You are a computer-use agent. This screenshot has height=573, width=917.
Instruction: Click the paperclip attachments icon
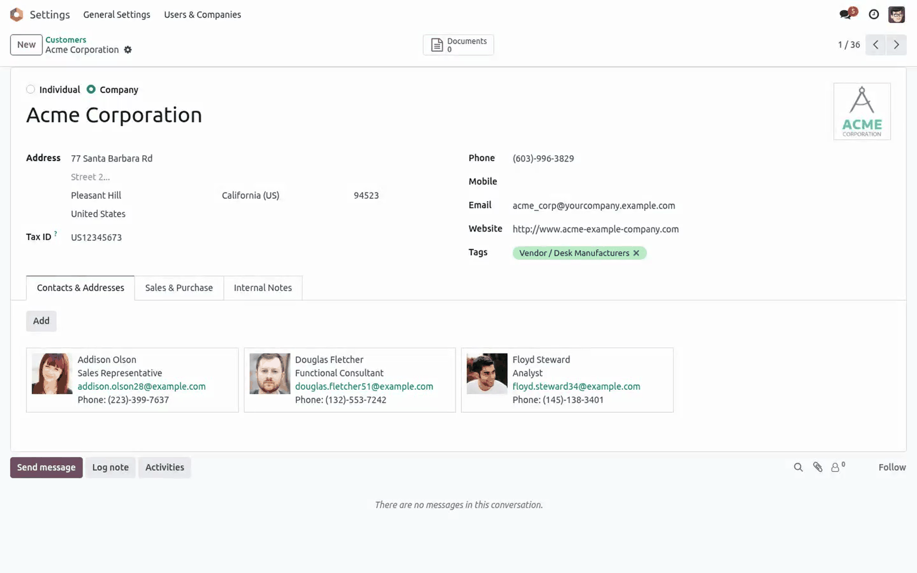[x=818, y=468]
